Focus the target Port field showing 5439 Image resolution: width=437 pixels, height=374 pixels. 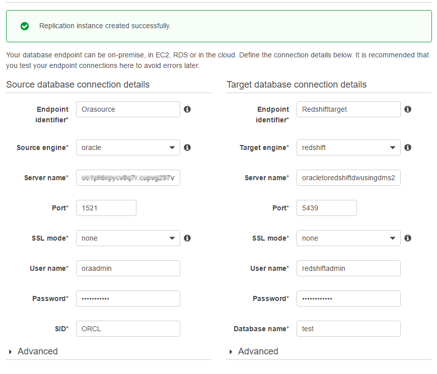[x=326, y=208]
